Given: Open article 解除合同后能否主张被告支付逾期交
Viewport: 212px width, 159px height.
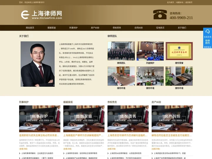Looking at the screenshot, I should click(172, 135).
